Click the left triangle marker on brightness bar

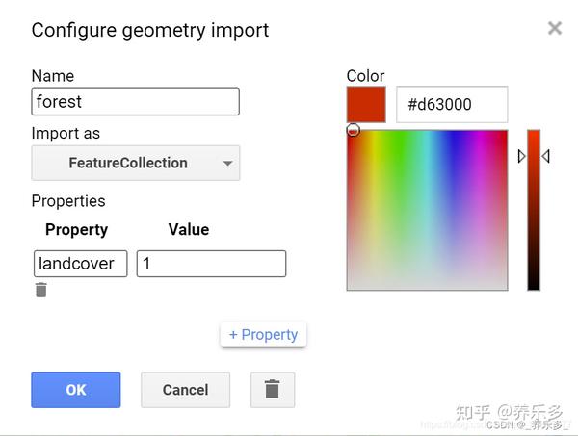click(x=521, y=156)
